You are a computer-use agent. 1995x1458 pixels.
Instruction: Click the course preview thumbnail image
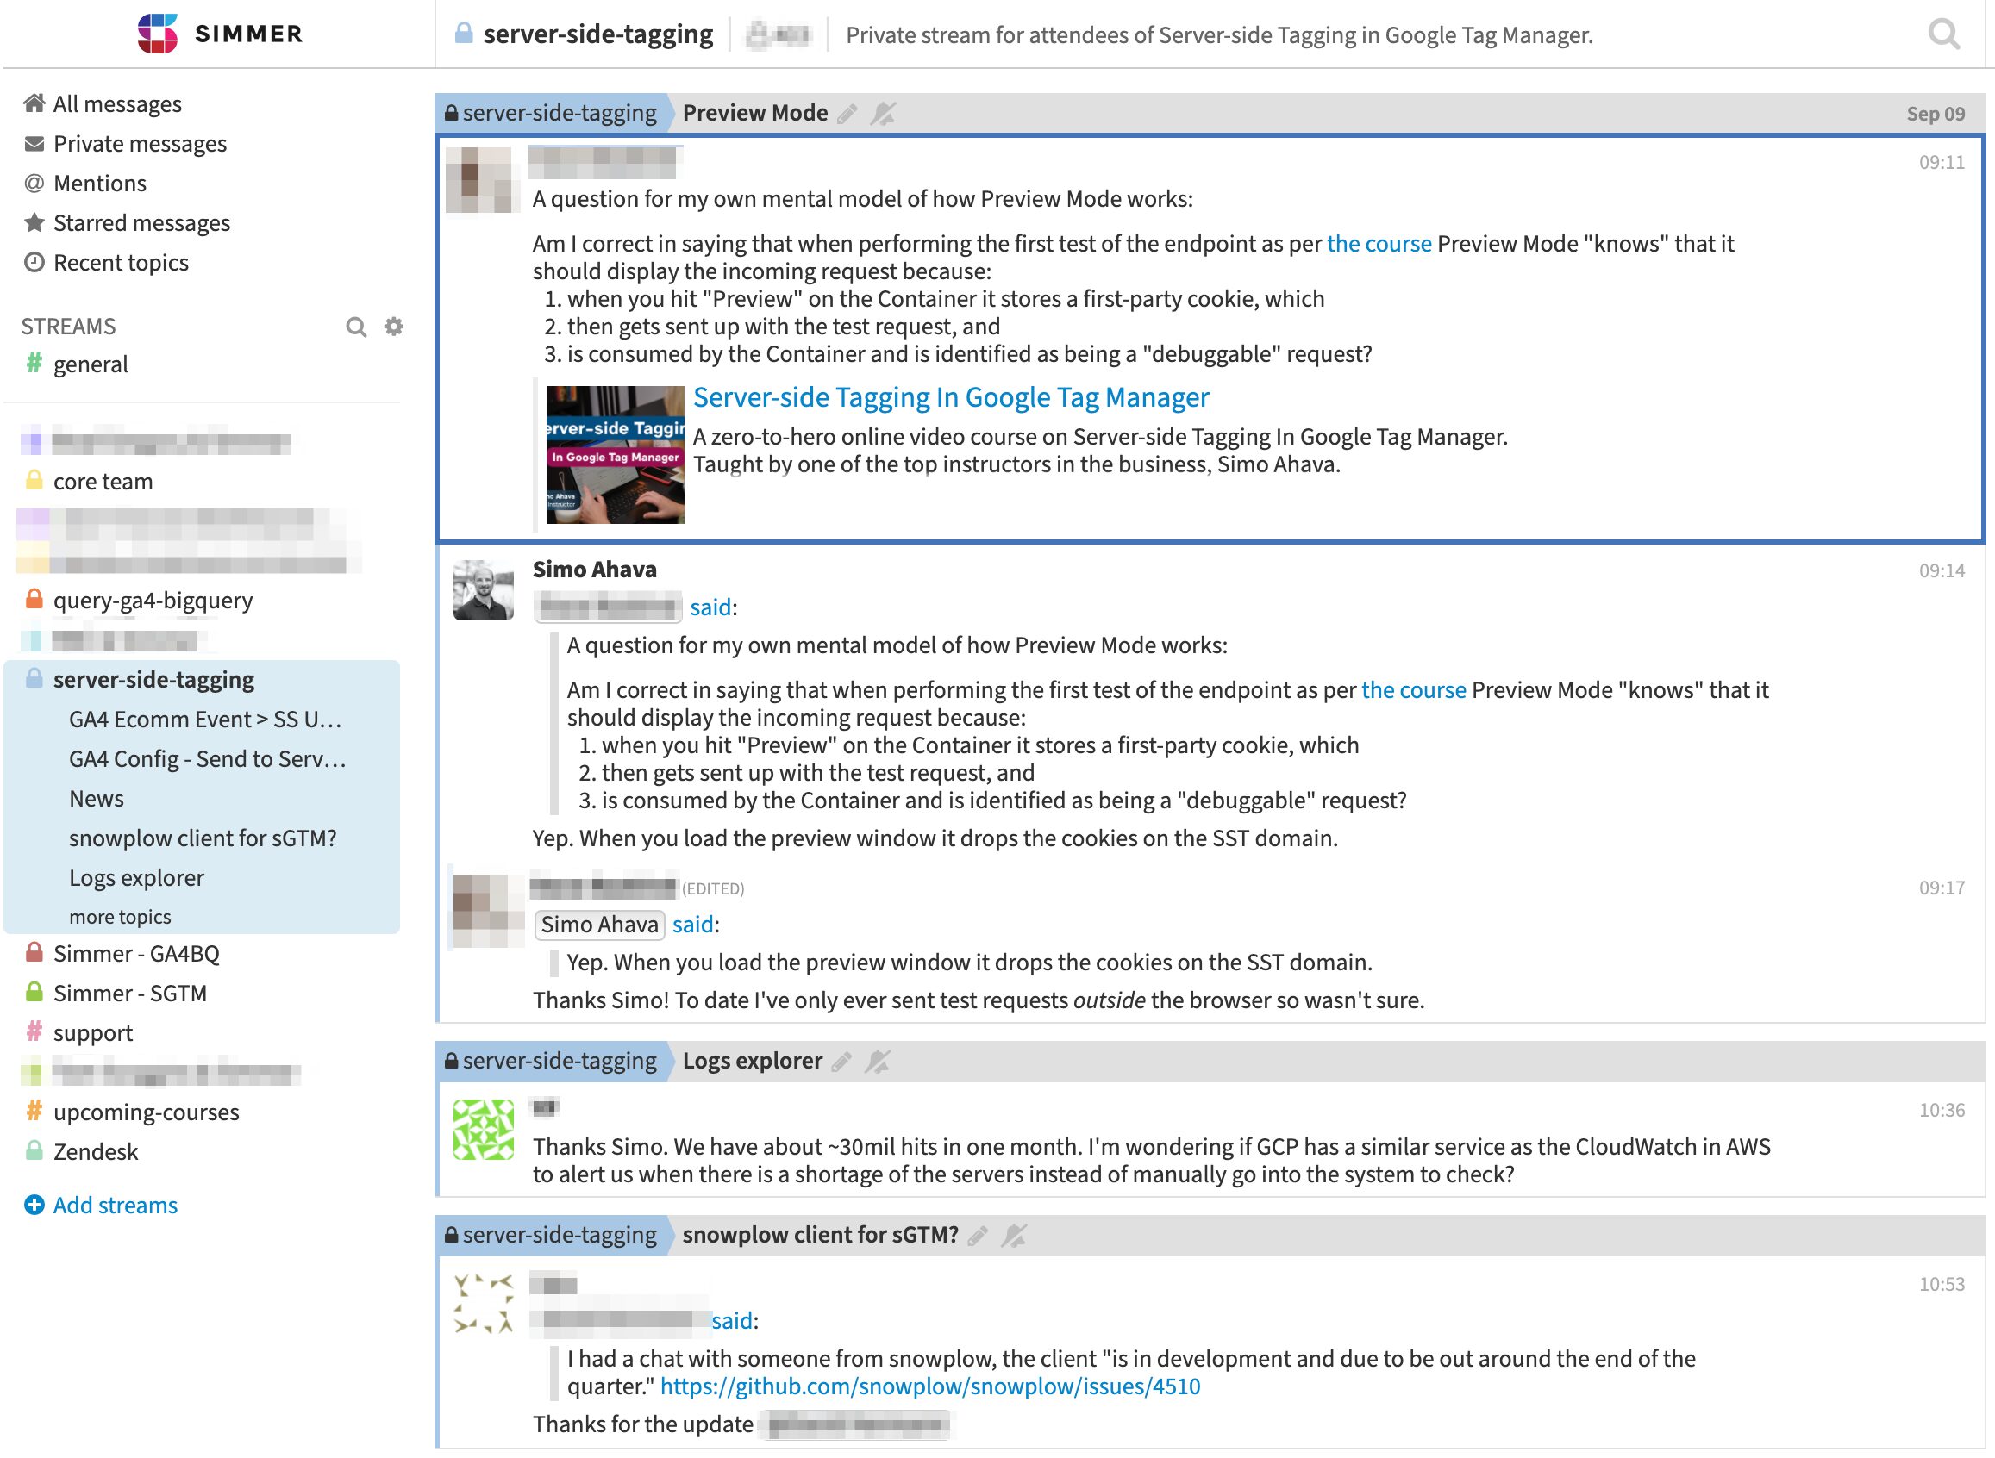tap(615, 455)
